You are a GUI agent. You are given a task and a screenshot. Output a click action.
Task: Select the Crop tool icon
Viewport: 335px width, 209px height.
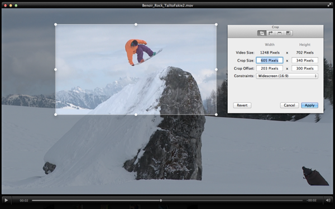[262, 33]
